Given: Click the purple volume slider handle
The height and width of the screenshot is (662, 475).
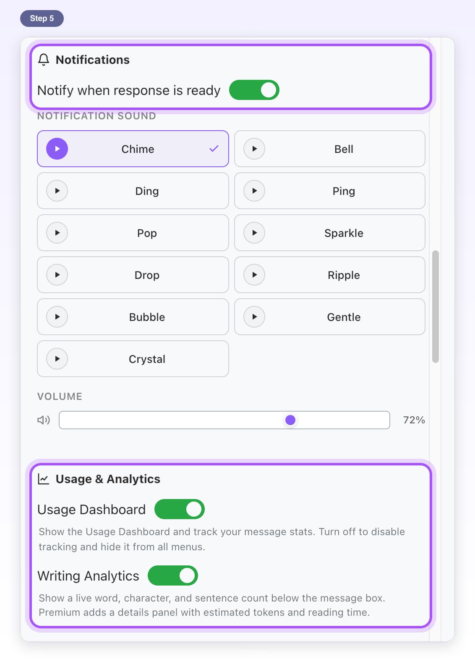Looking at the screenshot, I should pyautogui.click(x=290, y=420).
